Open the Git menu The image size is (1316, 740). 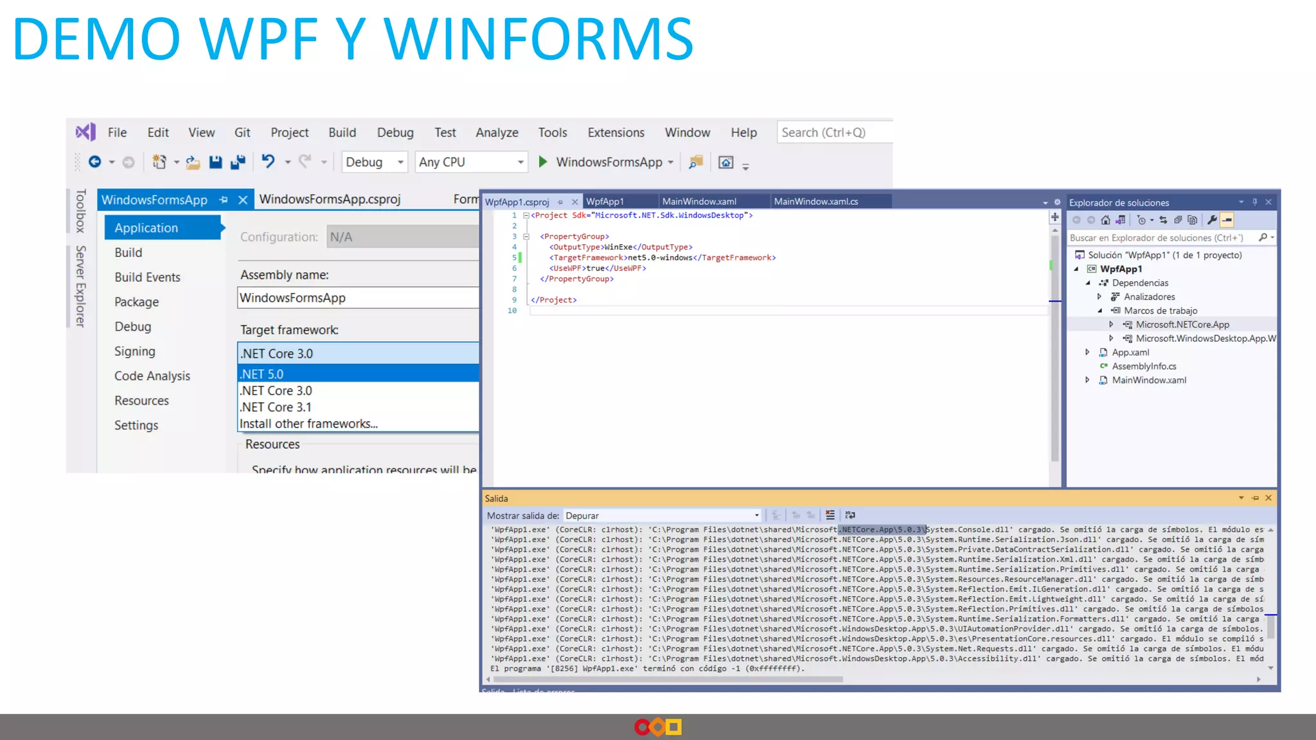242,132
